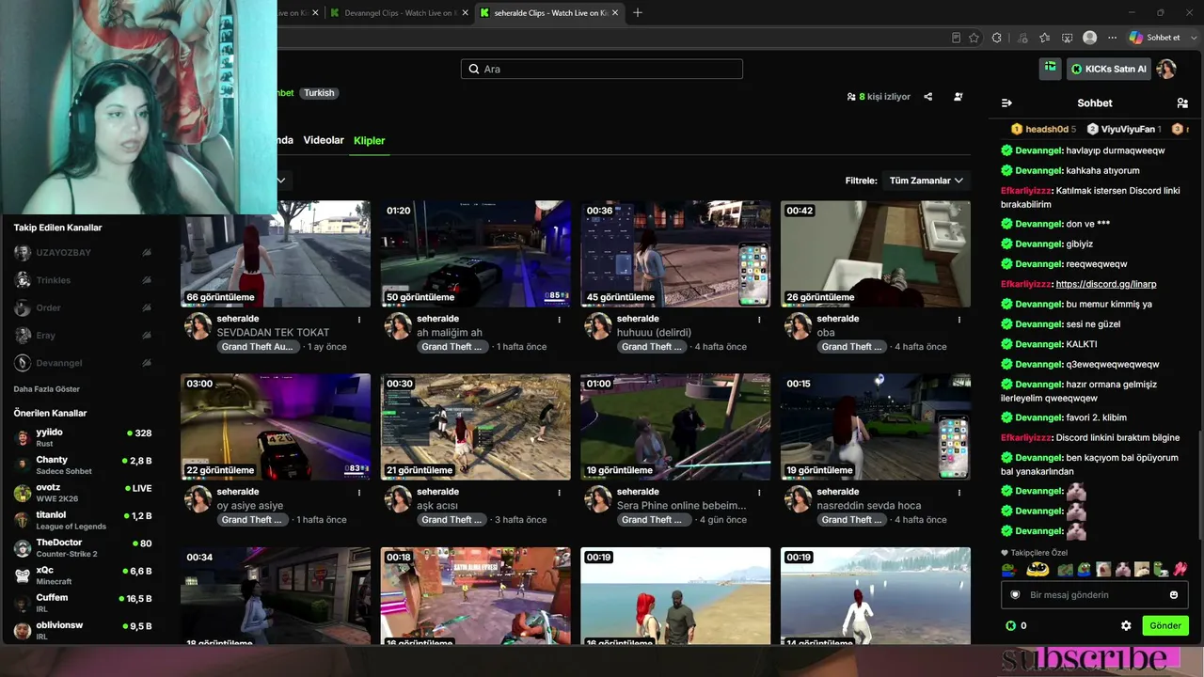Open the discord.gg/linarp link in chat

(1106, 284)
